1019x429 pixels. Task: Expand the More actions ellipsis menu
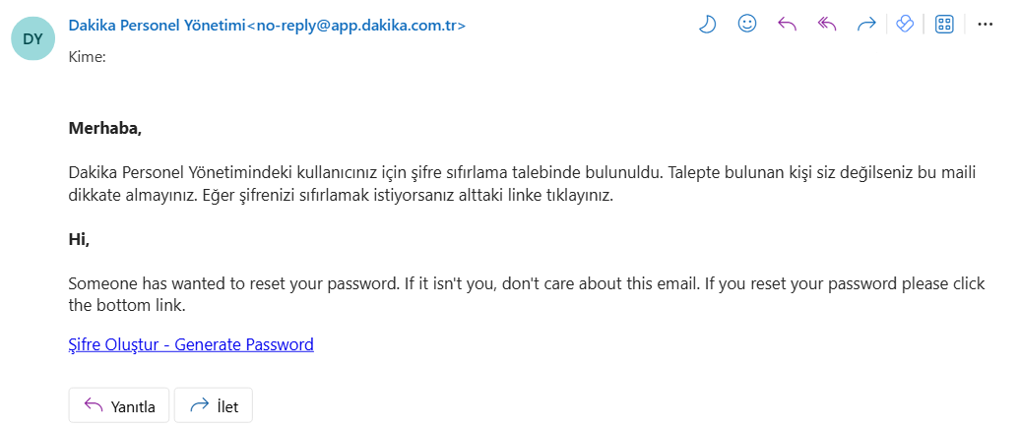pos(986,26)
